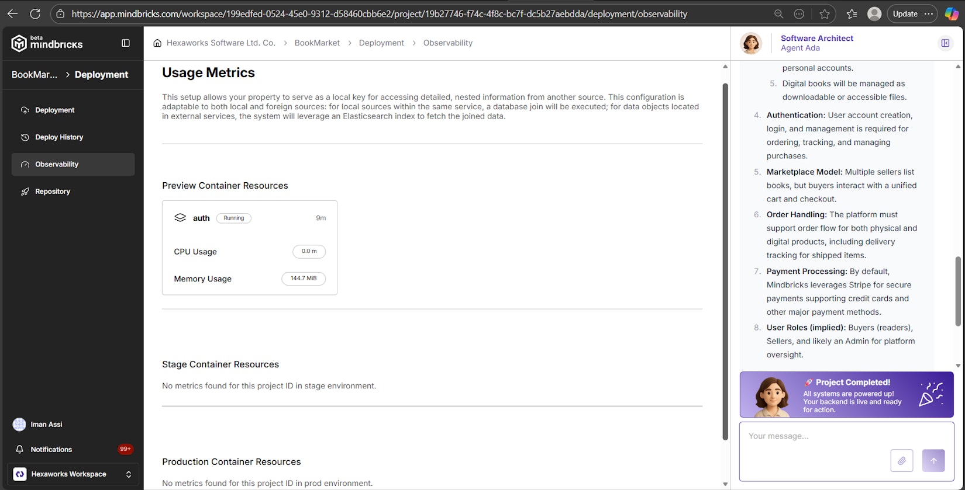
Task: Select Deployment item in sidebar
Action: tap(55, 110)
